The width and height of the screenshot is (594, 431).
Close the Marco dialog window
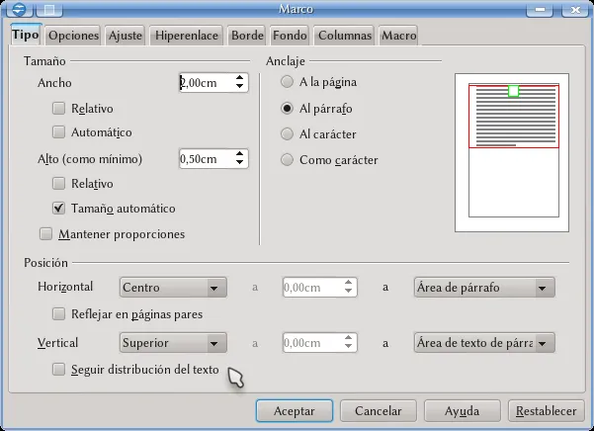coord(575,9)
